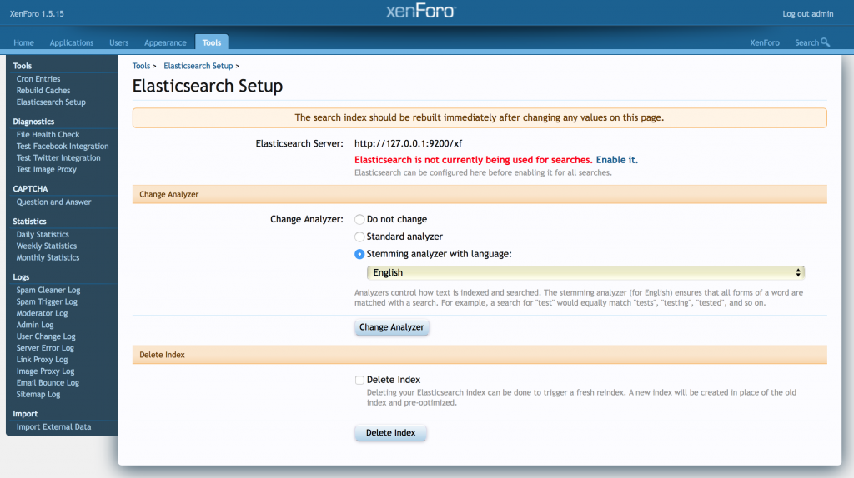Select the Do not change radio option

(359, 219)
